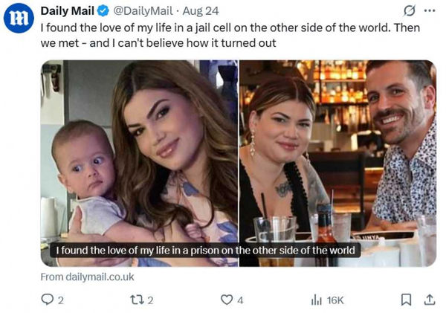
Task: Click the reply speech bubble icon
Action: 46,299
